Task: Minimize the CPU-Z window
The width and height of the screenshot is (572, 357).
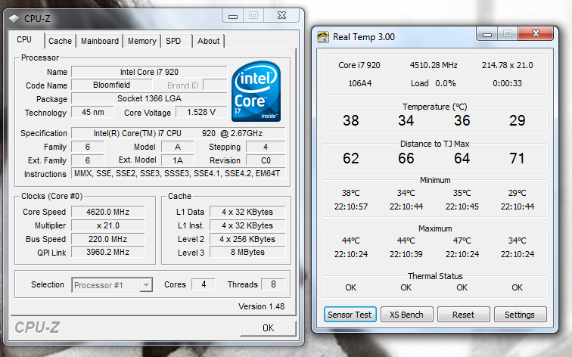Action: pos(232,15)
